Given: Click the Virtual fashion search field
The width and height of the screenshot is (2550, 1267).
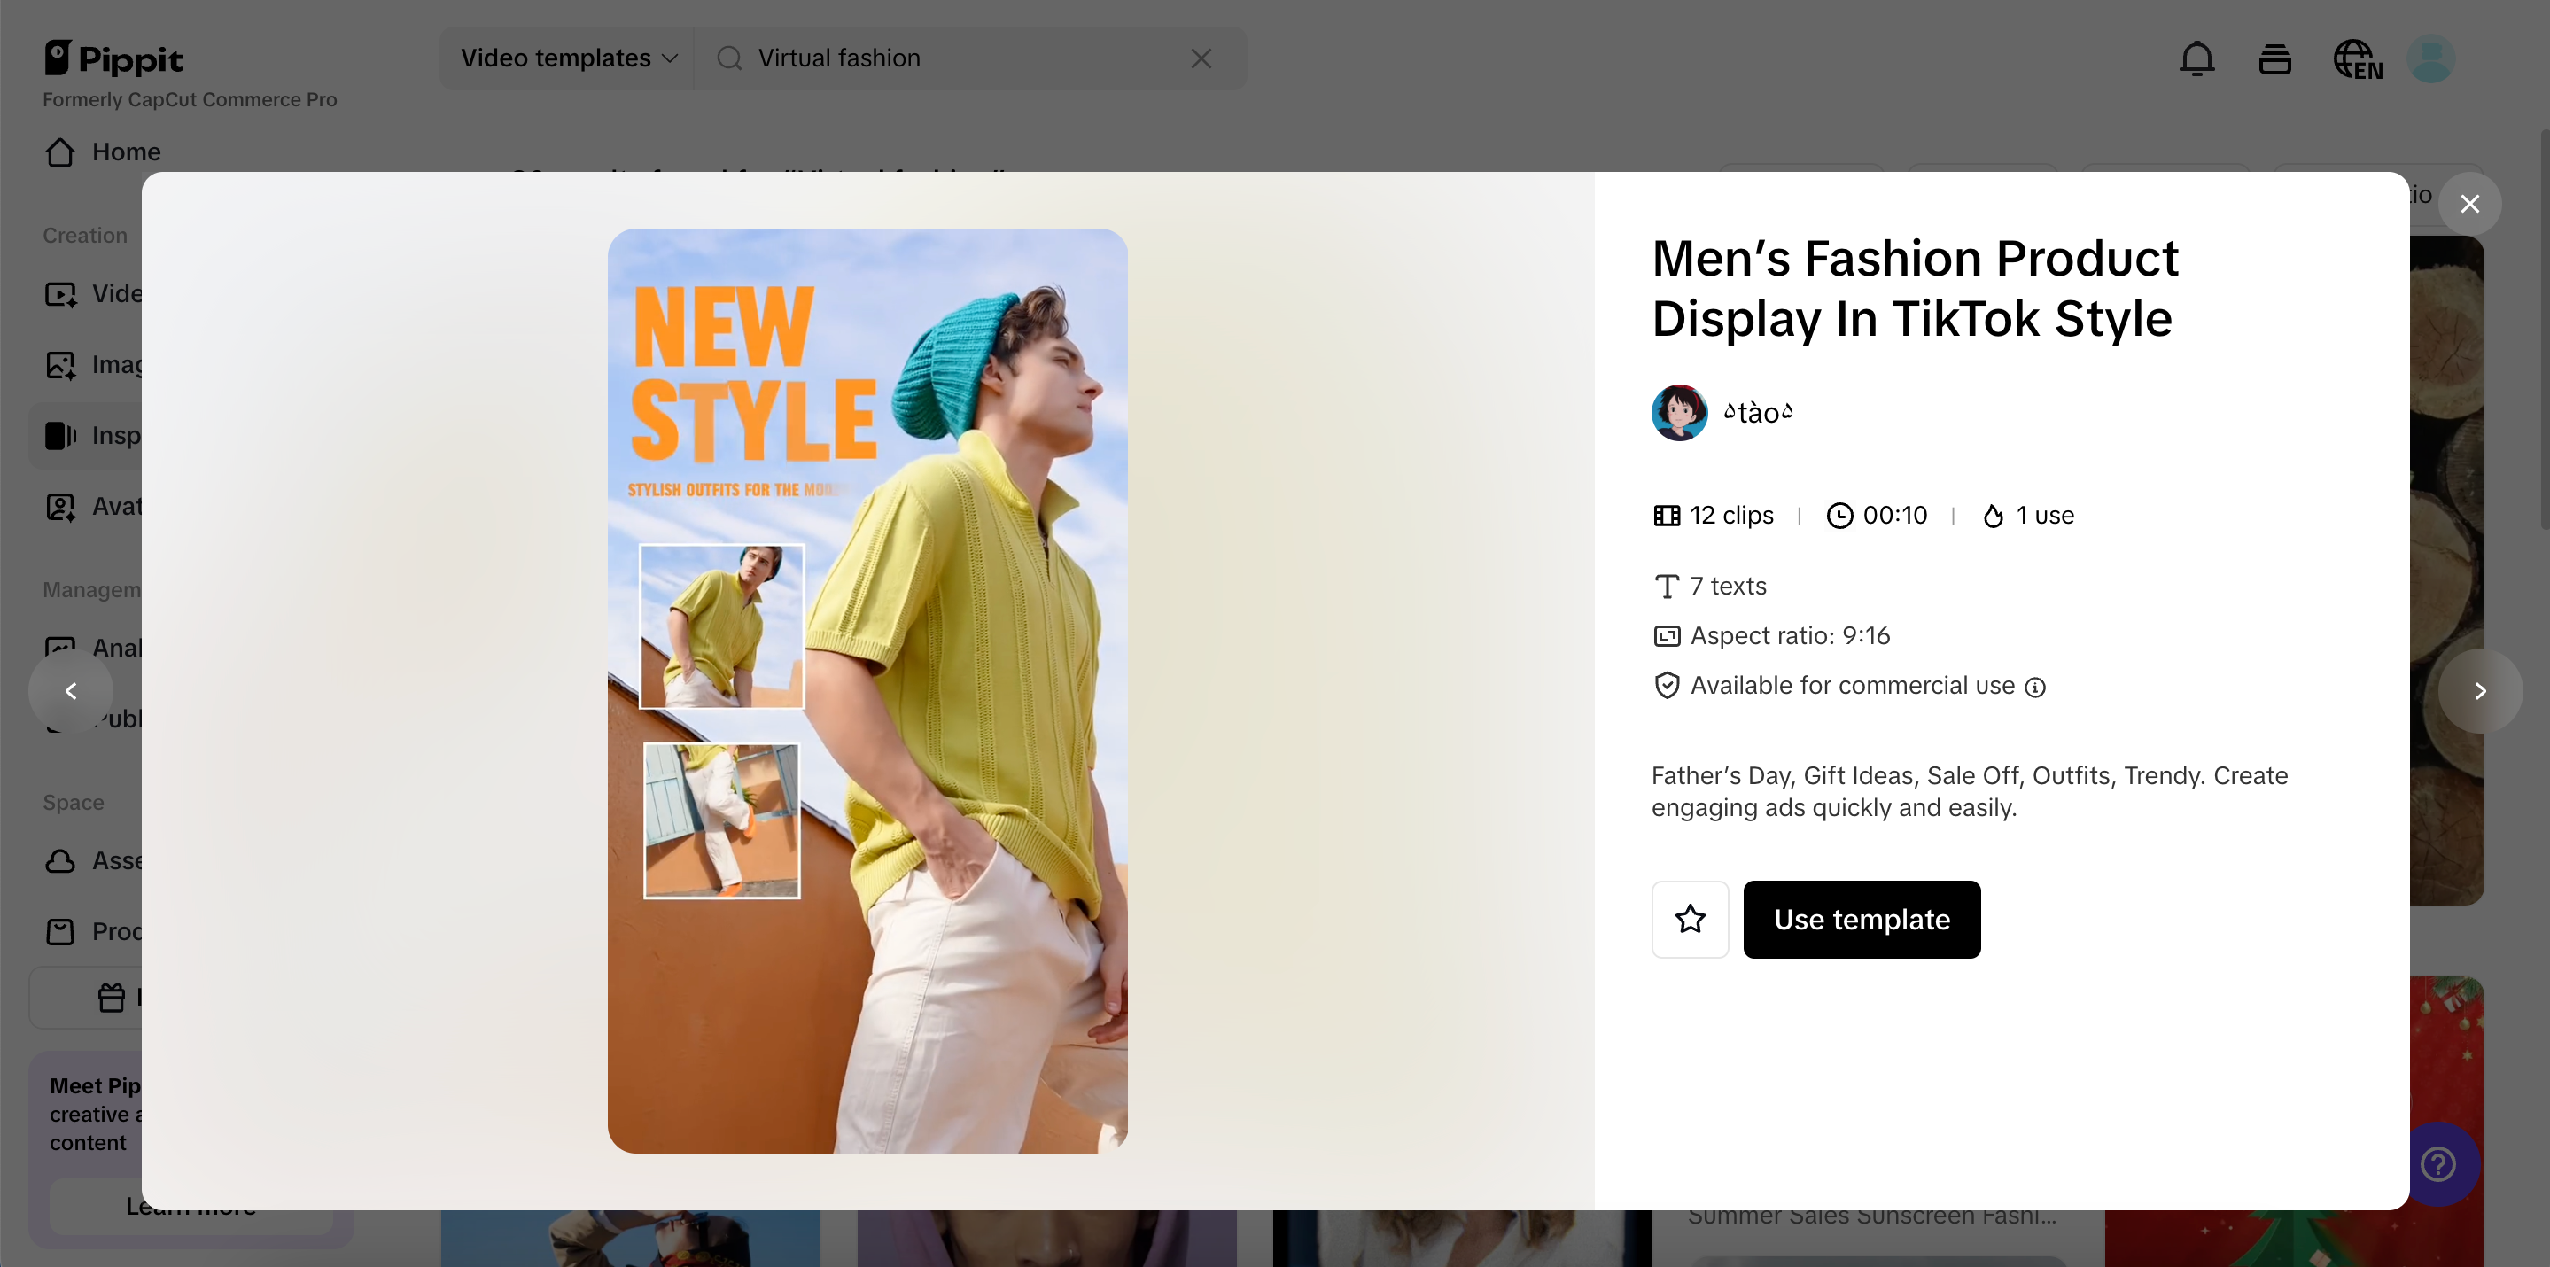Looking at the screenshot, I should pyautogui.click(x=970, y=58).
